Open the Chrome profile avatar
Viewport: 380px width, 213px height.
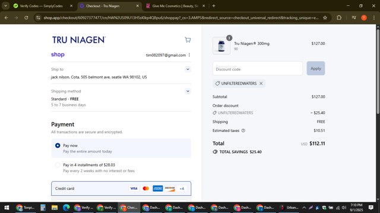364,18
